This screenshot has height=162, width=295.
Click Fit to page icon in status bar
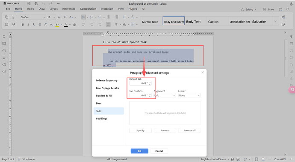click(x=257, y=159)
